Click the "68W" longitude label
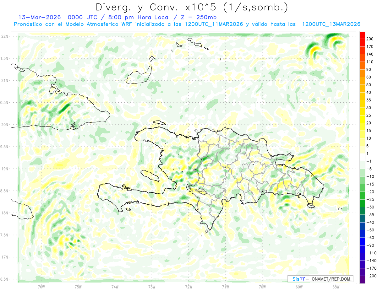Image resolution: width=377 pixels, height=291 pixels. click(x=336, y=287)
